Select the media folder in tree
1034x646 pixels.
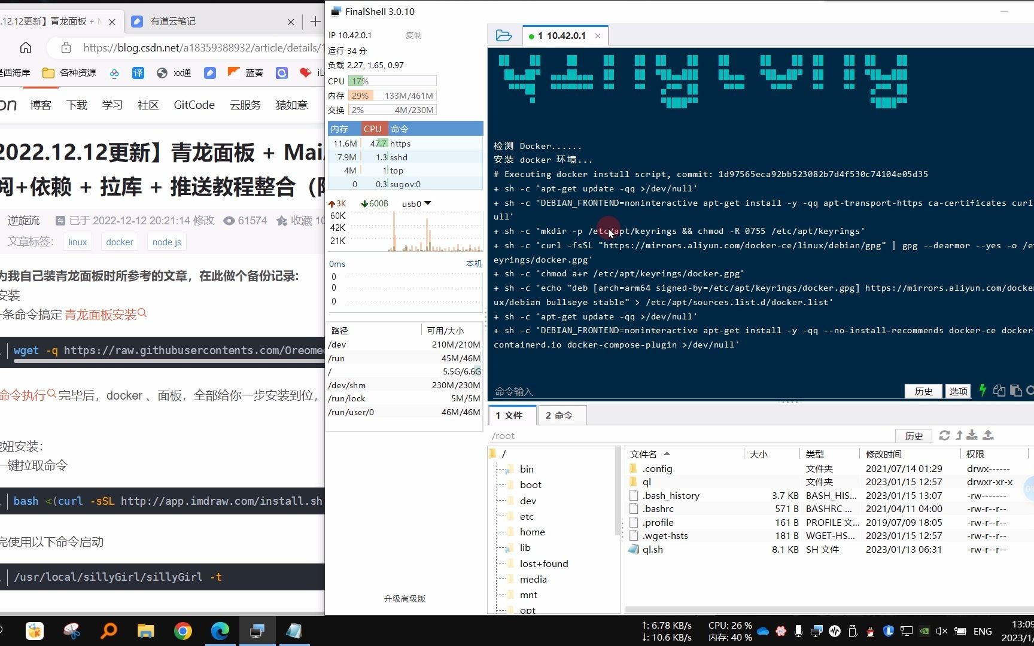pos(533,579)
